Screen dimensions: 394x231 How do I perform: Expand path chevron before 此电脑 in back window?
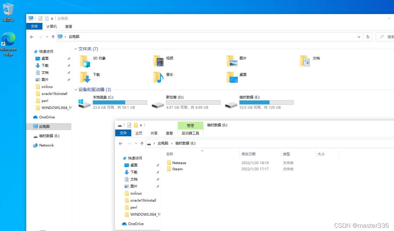65,37
